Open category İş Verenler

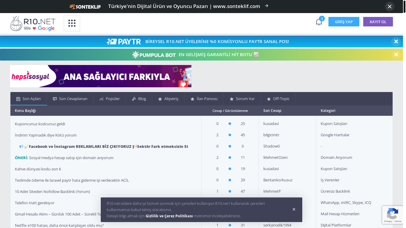[x=330, y=180]
